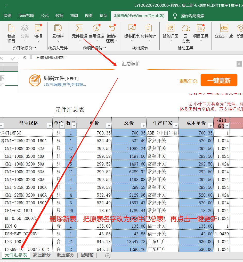Select cell OT16F3C in 型号规格 column

(28, 133)
